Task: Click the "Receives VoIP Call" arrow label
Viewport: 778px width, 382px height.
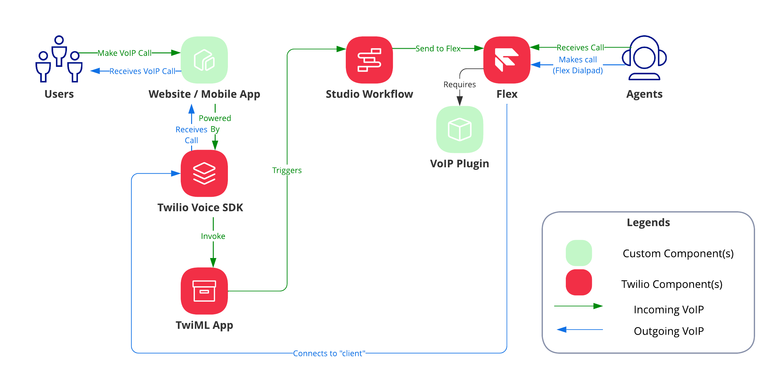Action: pyautogui.click(x=142, y=71)
